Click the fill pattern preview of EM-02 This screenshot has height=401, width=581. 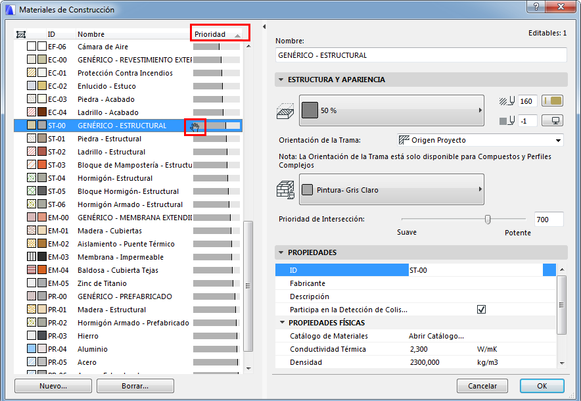[32, 243]
